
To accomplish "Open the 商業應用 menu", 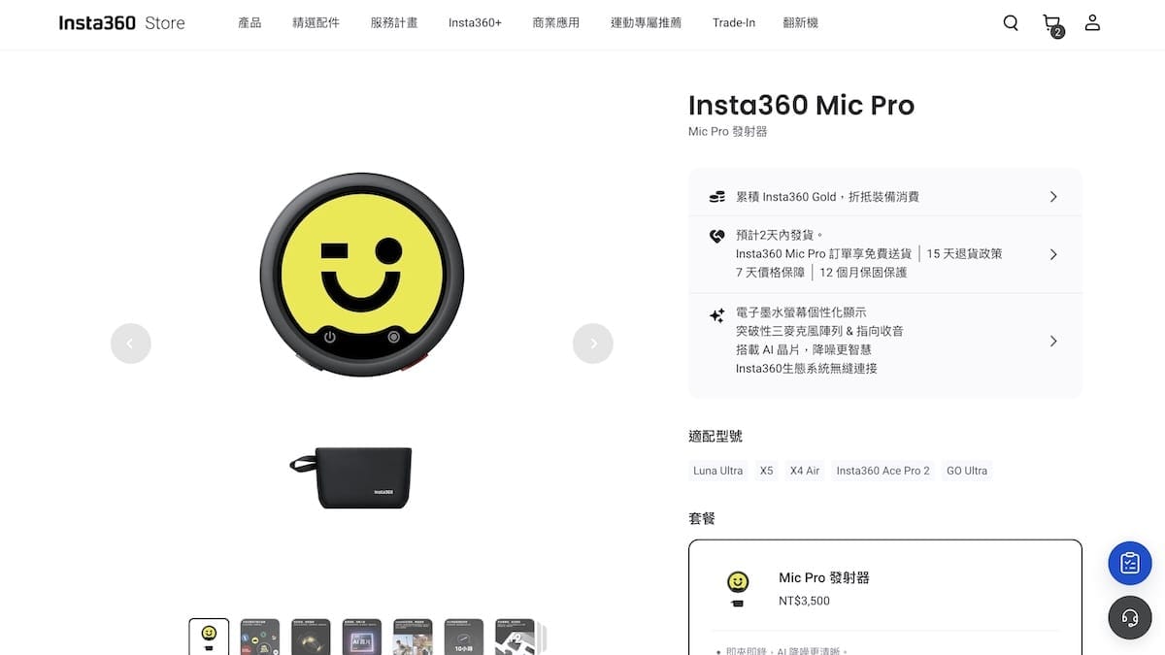I will (x=556, y=22).
